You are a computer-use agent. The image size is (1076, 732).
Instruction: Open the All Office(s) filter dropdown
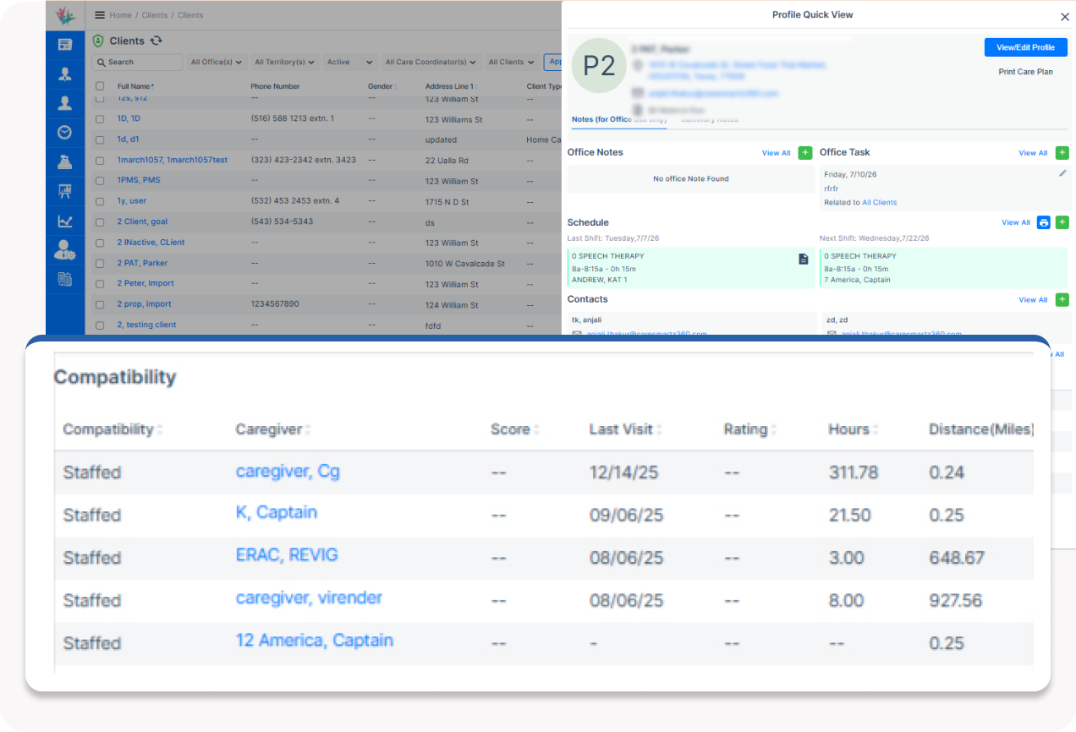click(x=216, y=62)
